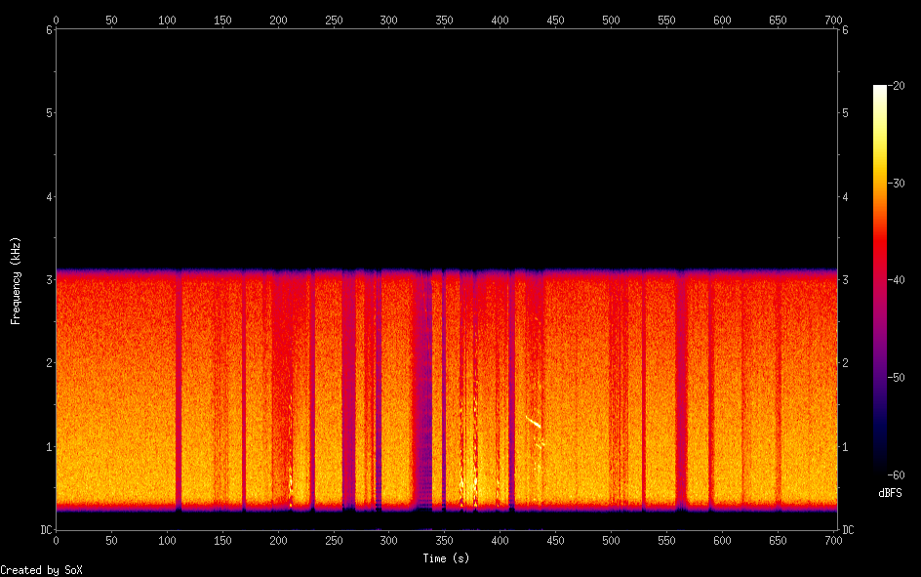Click the 100 tick on the bottom time axis

[x=167, y=539]
